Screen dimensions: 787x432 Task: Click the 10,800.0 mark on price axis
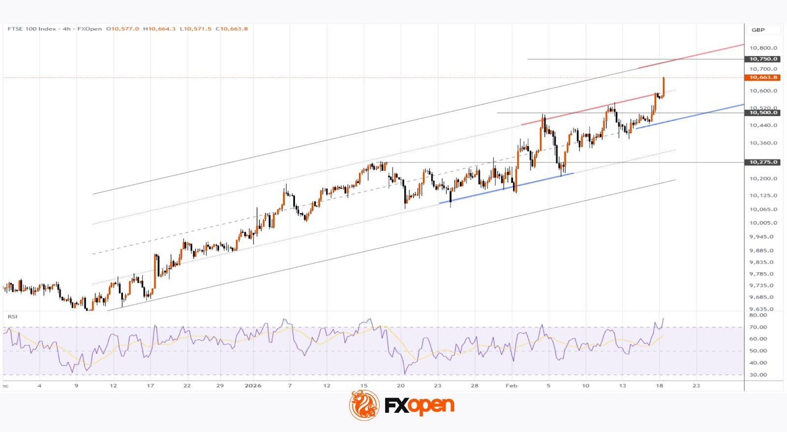(763, 48)
